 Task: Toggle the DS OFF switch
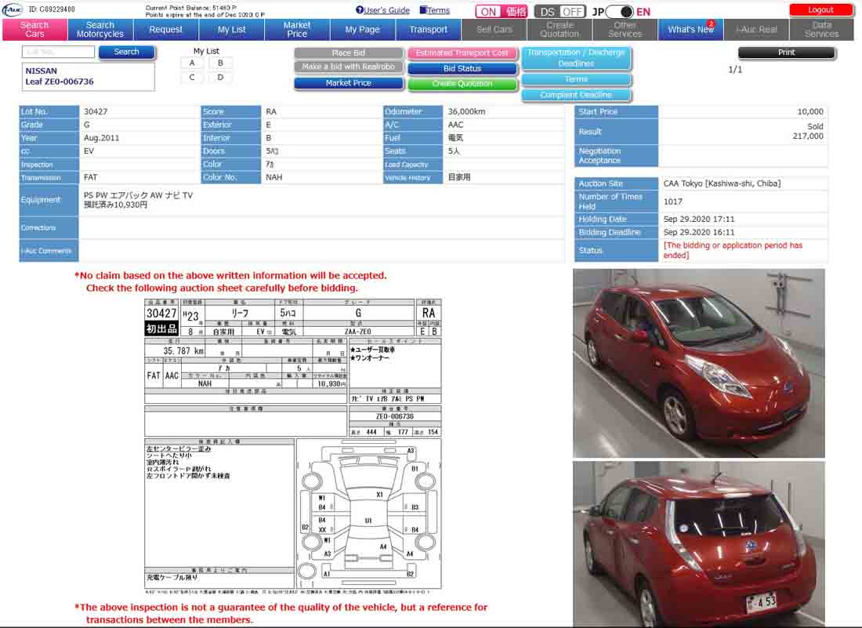(x=560, y=12)
